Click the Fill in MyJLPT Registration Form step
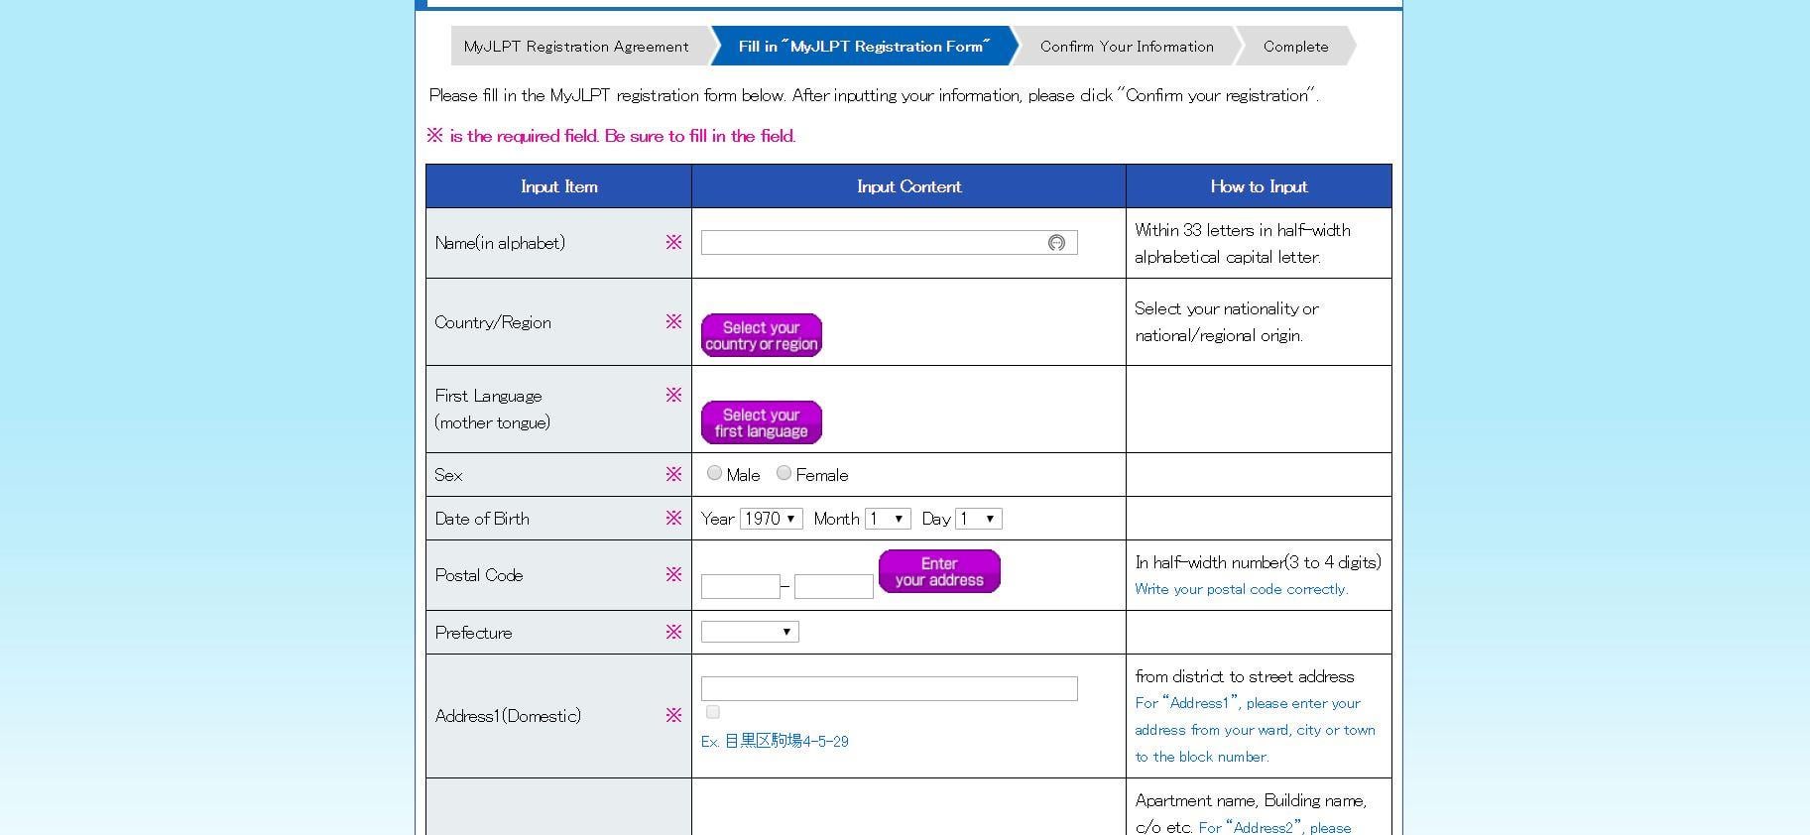Image resolution: width=1810 pixels, height=835 pixels. [864, 47]
